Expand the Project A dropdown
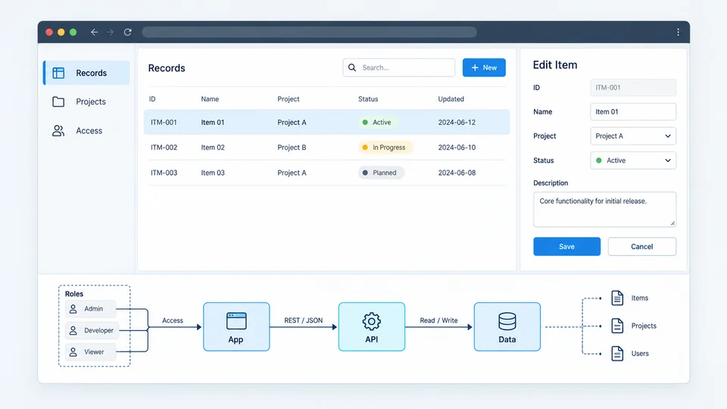This screenshot has width=727, height=409. 633,136
